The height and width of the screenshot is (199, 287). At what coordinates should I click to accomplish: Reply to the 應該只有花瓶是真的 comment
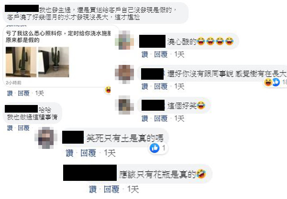(x=111, y=189)
